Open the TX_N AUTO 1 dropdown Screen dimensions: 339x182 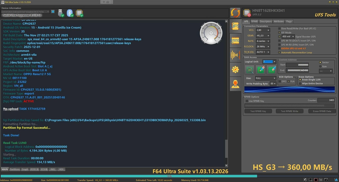pyautogui.click(x=263, y=52)
